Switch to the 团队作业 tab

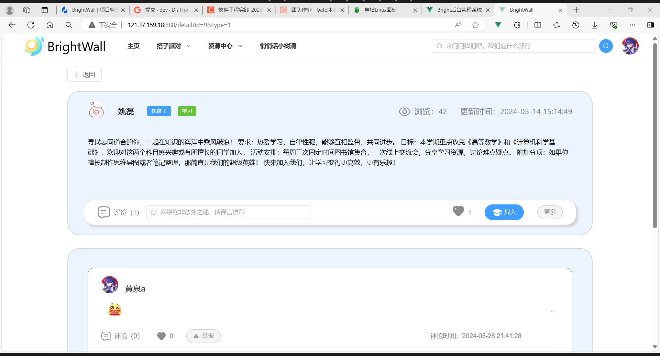click(311, 10)
